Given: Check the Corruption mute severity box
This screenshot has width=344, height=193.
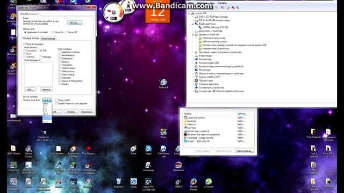Looking at the screenshot, I should tap(25, 50).
